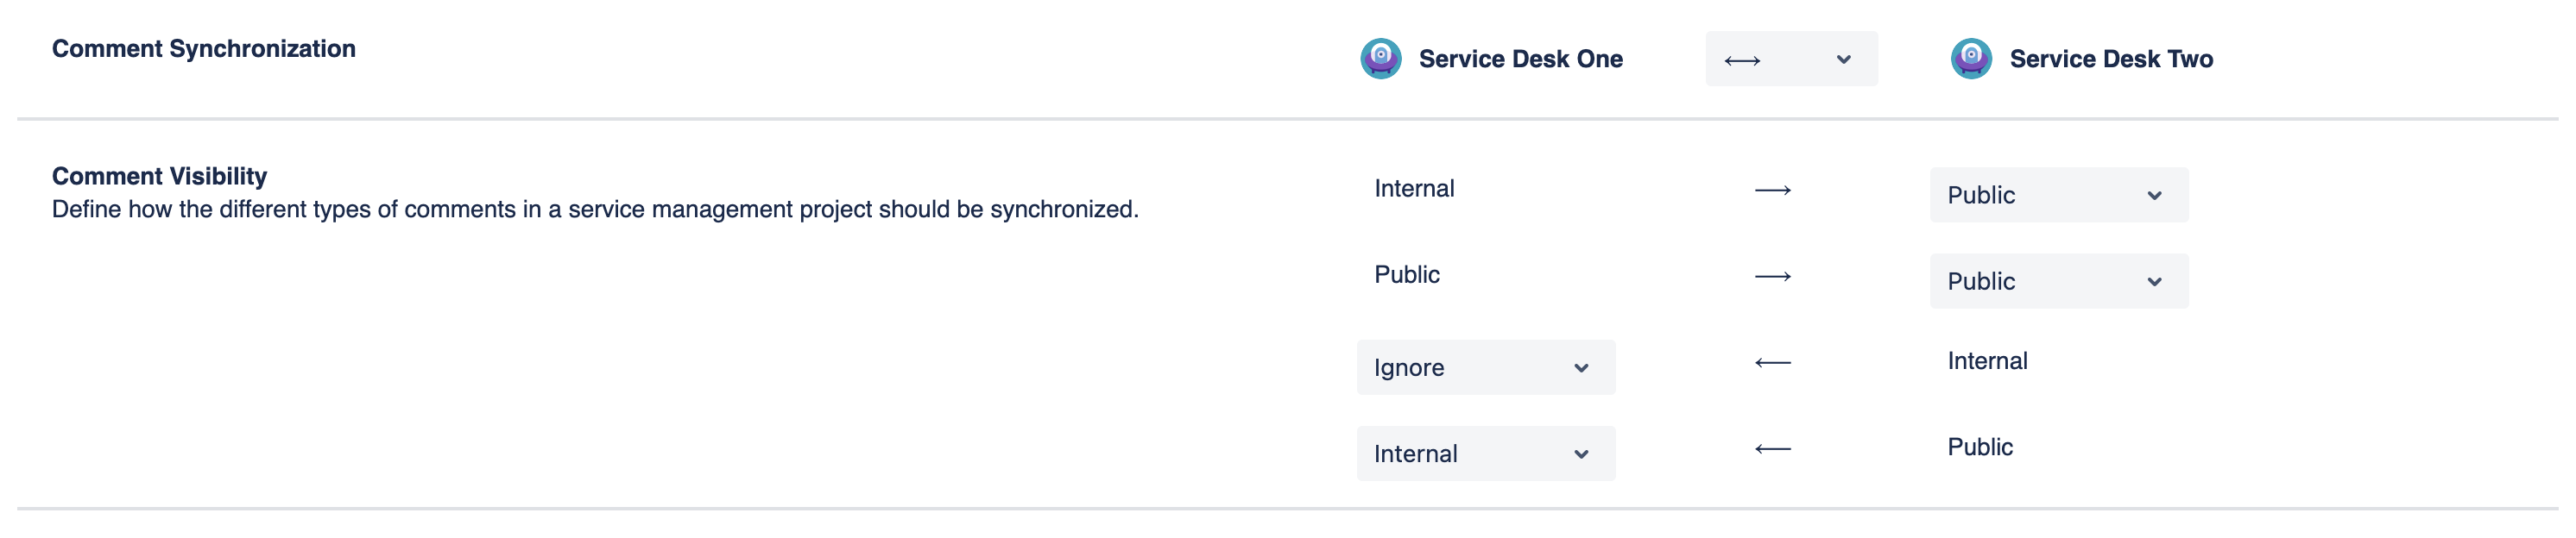Select the Comment Visibility section label

point(160,177)
